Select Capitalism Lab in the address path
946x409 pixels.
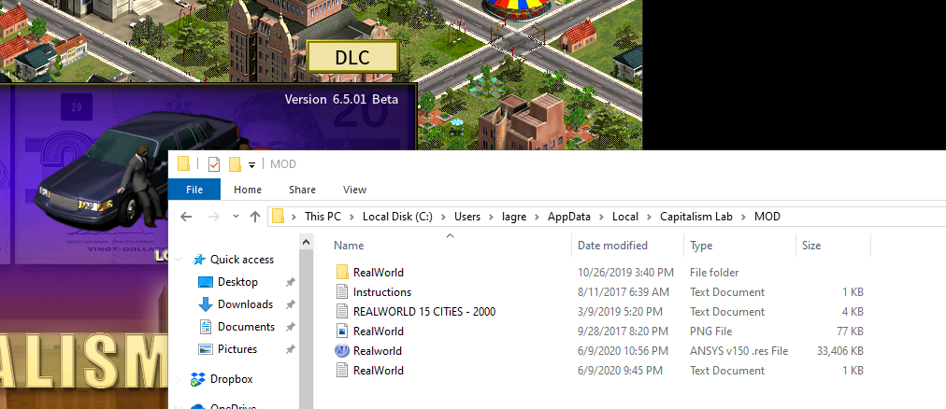click(696, 217)
